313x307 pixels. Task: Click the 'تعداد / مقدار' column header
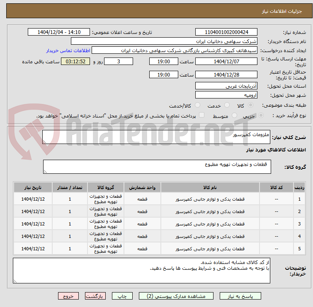coord(70,187)
